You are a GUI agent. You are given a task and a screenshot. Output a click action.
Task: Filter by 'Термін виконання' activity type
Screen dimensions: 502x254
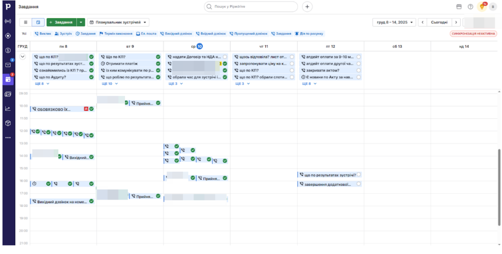[116, 33]
